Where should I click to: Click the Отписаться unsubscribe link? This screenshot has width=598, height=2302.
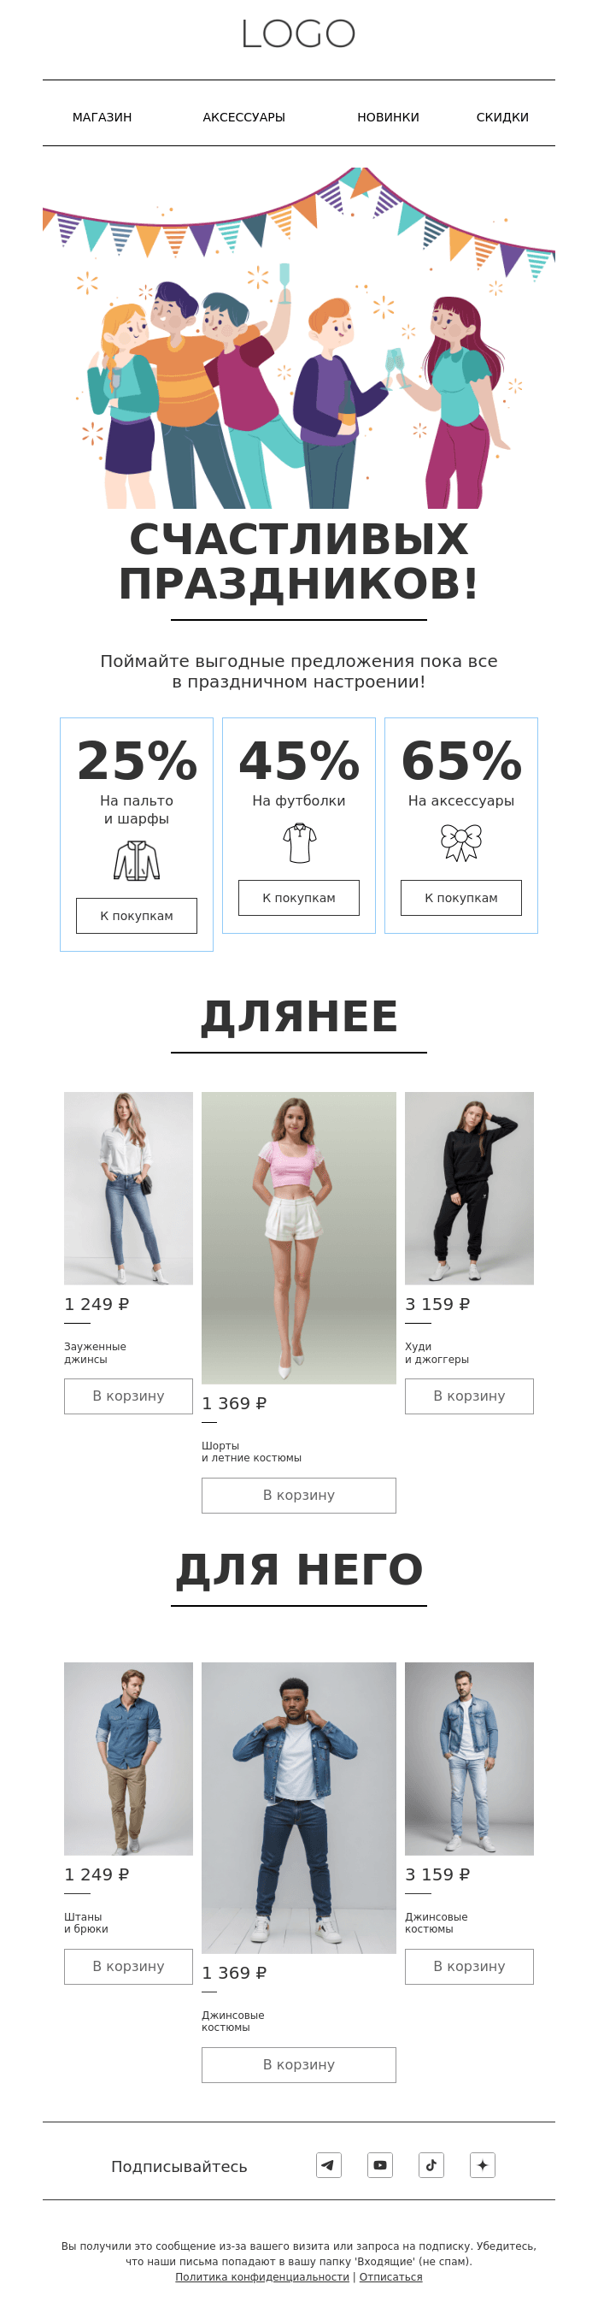[x=391, y=2277]
